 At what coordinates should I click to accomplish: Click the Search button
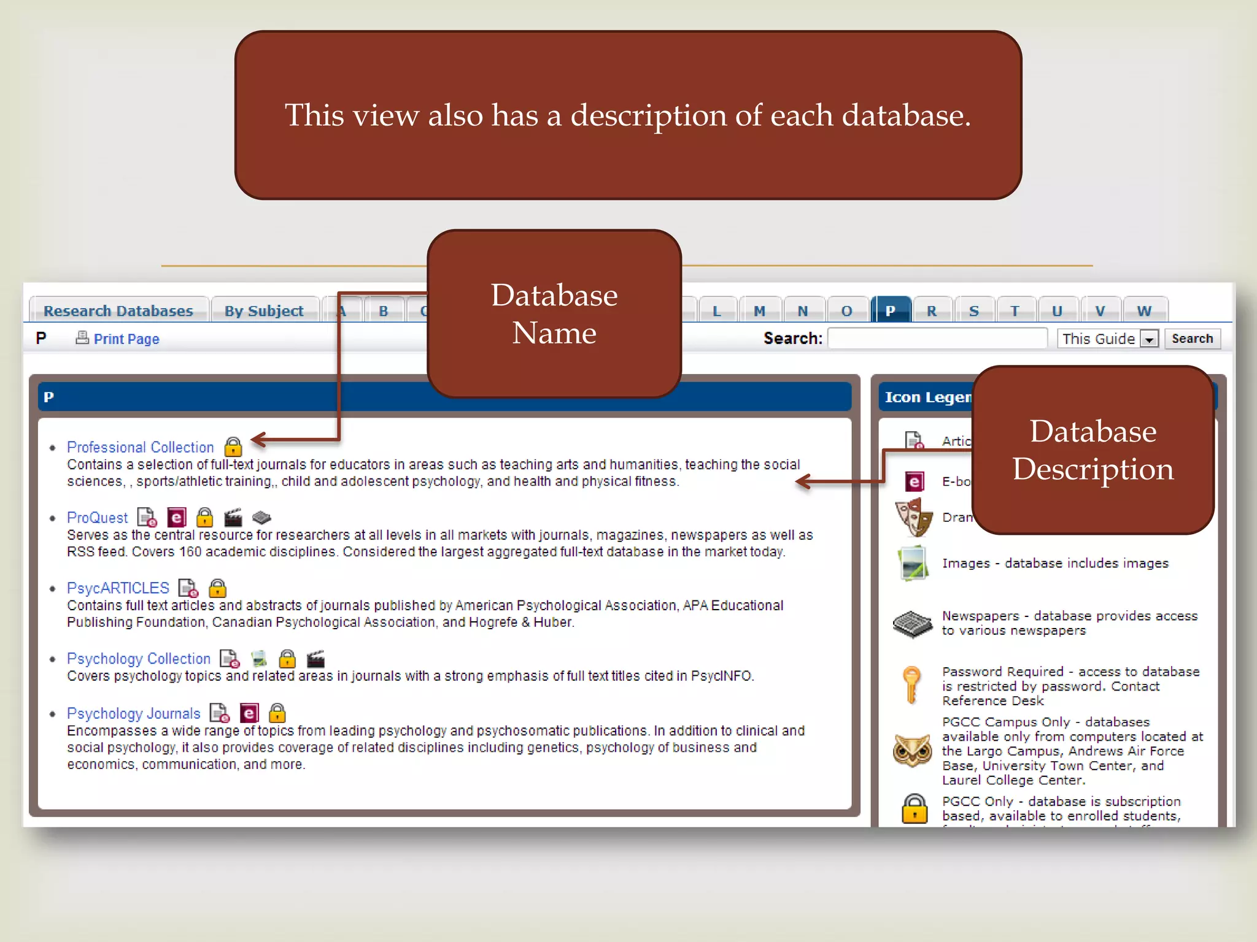(x=1192, y=339)
